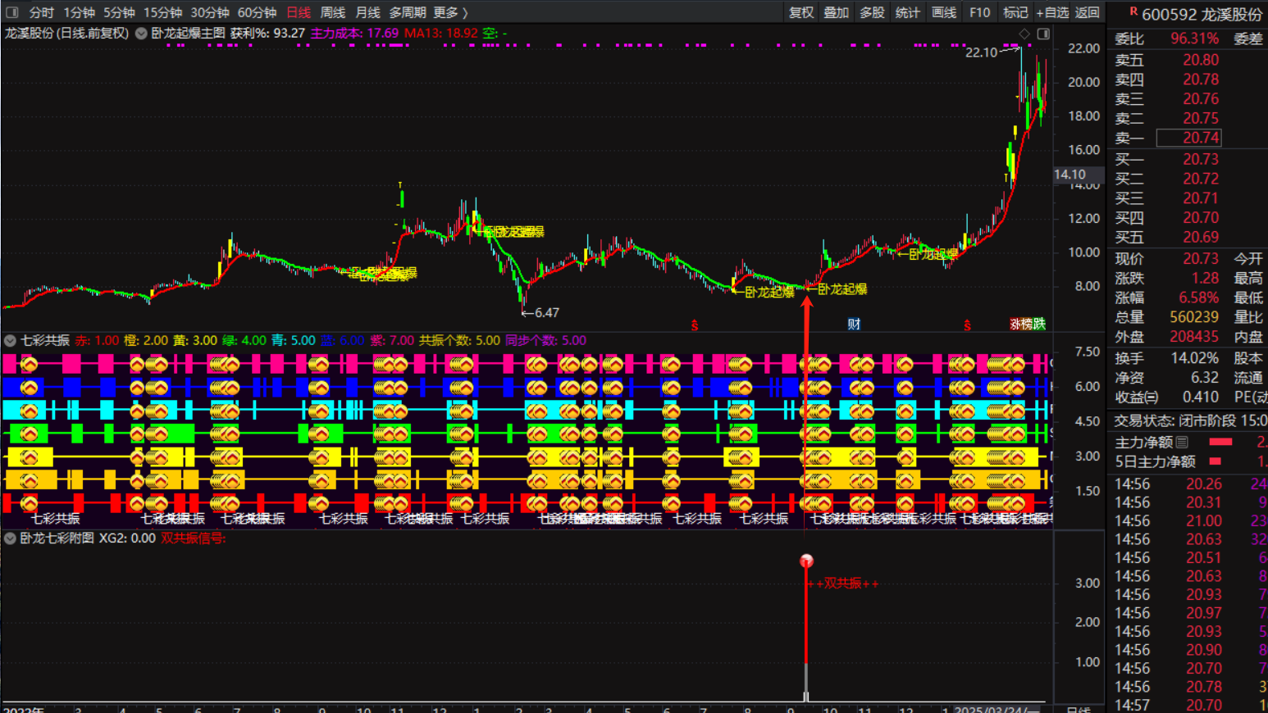Click the red 双共振 signal ball

pyautogui.click(x=806, y=561)
